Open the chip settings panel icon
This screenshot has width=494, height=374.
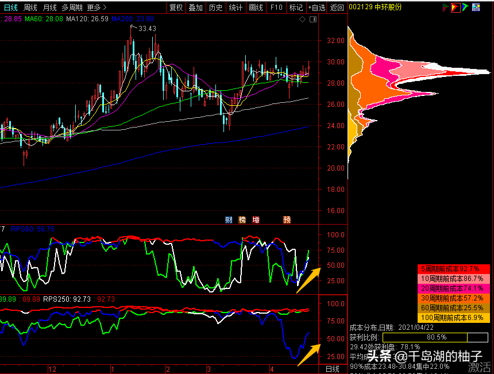pos(476,7)
